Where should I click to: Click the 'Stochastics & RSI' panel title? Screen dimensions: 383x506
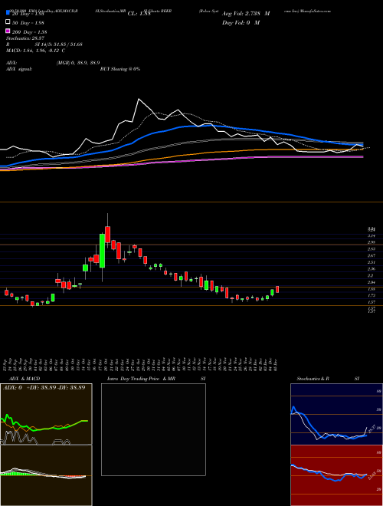328,379
